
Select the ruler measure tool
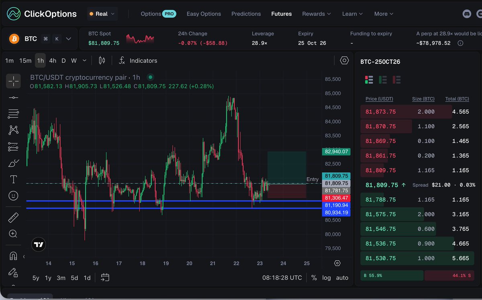coord(13,217)
